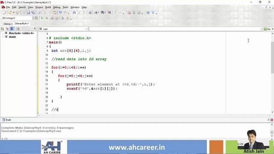Click the Stop square icon beside Run
Viewport: 274px width, 154px height.
point(47,18)
